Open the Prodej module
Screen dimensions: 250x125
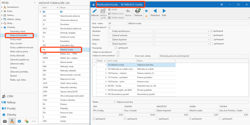[8, 108]
